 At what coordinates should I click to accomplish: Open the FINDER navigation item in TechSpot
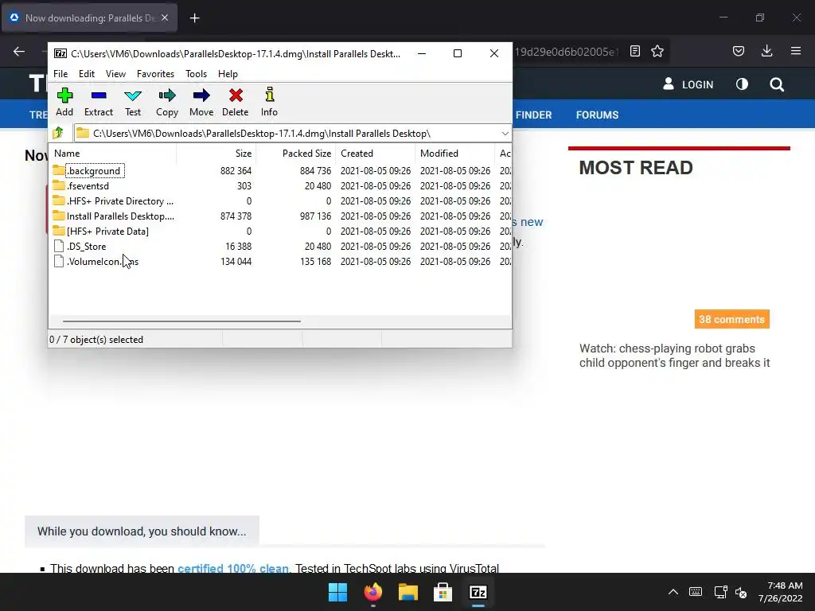coord(533,115)
